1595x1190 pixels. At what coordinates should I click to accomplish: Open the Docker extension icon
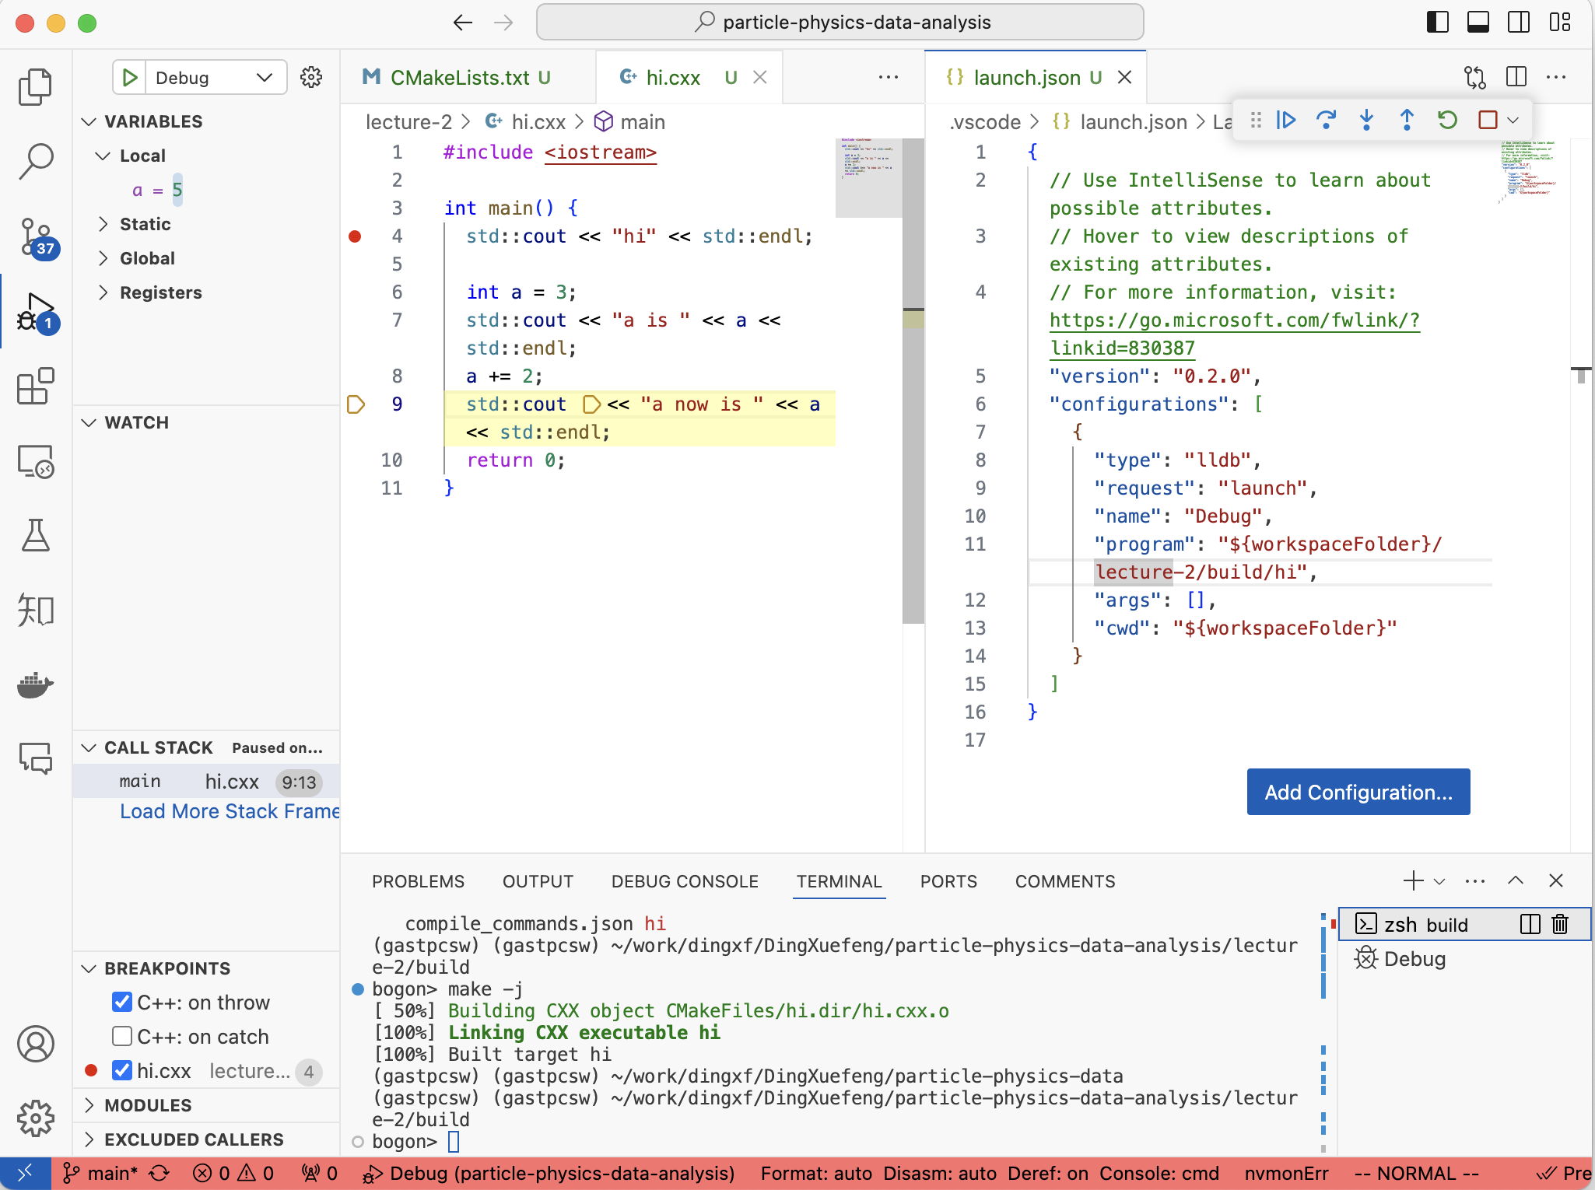(36, 684)
